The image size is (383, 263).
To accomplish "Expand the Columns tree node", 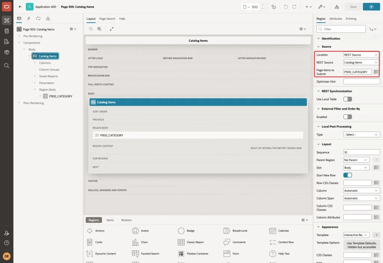I will pyautogui.click(x=35, y=63).
